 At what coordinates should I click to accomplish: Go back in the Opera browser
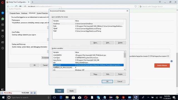[x=8, y=6]
